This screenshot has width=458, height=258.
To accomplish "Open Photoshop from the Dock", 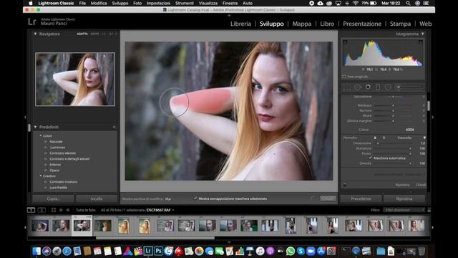I will coord(158,251).
